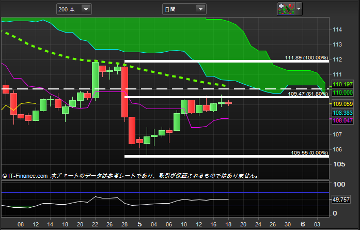Select the 108.047 magenta price label

[342, 120]
